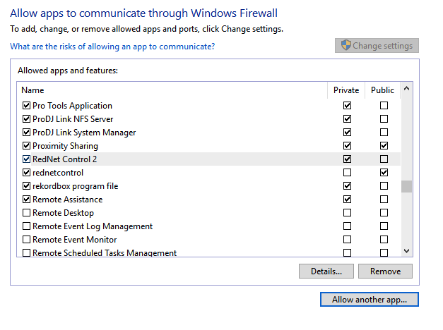Select the RedNet Control 2 row text
This screenshot has width=443, height=330.
click(x=65, y=159)
